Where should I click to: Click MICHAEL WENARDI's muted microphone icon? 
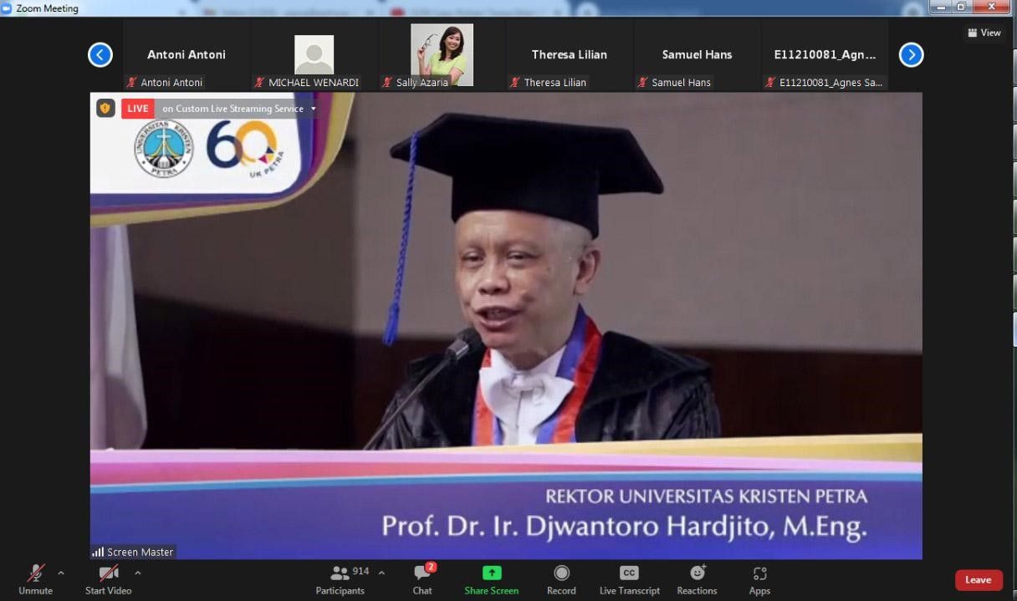tap(259, 83)
